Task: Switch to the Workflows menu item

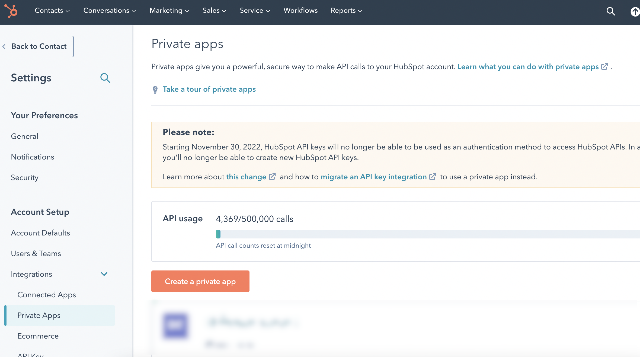Action: (300, 11)
